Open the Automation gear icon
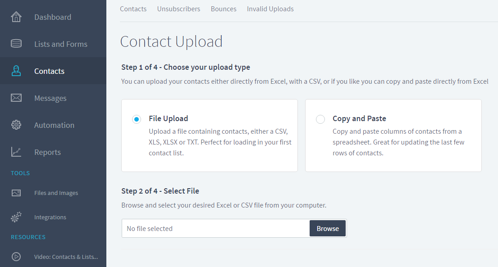The height and width of the screenshot is (267, 498). click(16, 125)
